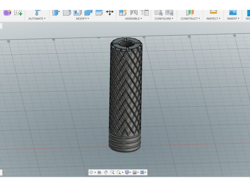Click the Look At icon

click(x=100, y=172)
